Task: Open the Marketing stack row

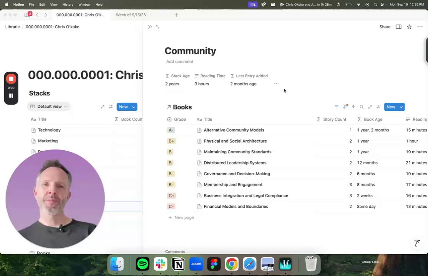Action: tap(48, 141)
